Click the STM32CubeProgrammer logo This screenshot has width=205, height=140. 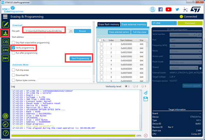click(x=13, y=10)
